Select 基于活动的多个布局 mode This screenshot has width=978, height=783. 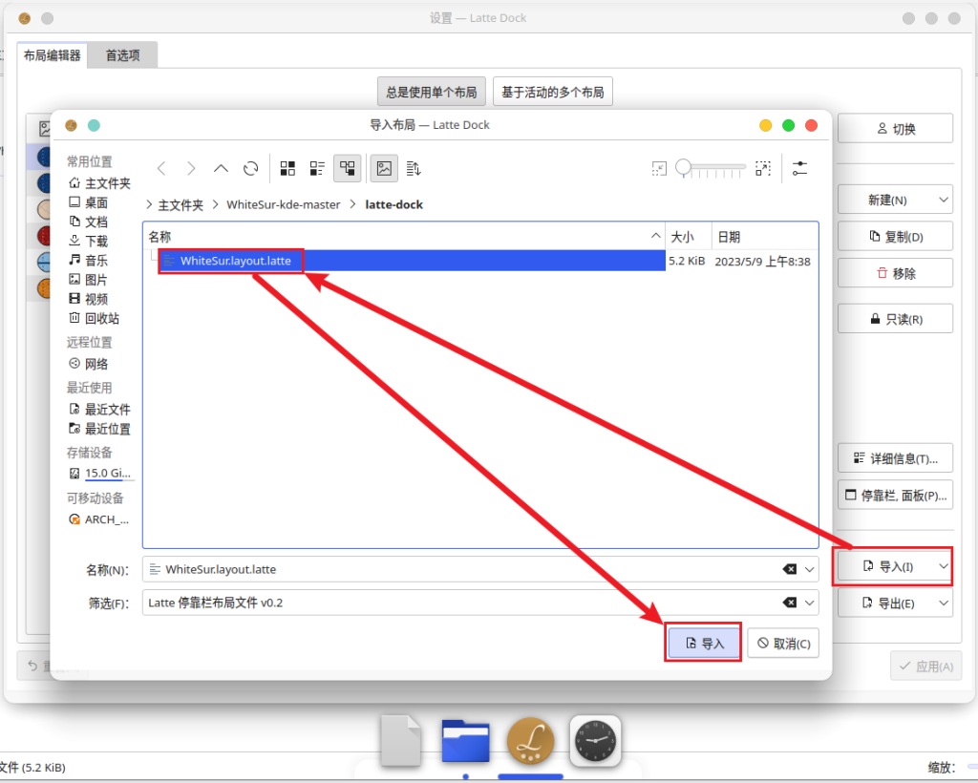[x=553, y=93]
